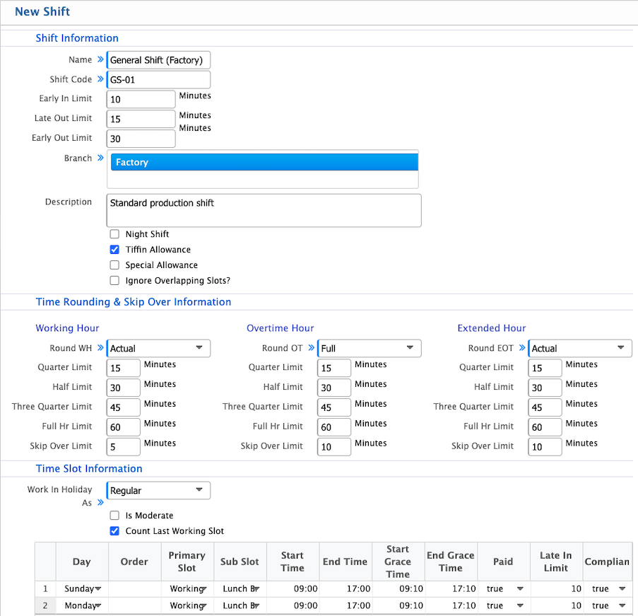Click the chevron icon beside Round EOT
This screenshot has height=616, width=638.
click(522, 348)
